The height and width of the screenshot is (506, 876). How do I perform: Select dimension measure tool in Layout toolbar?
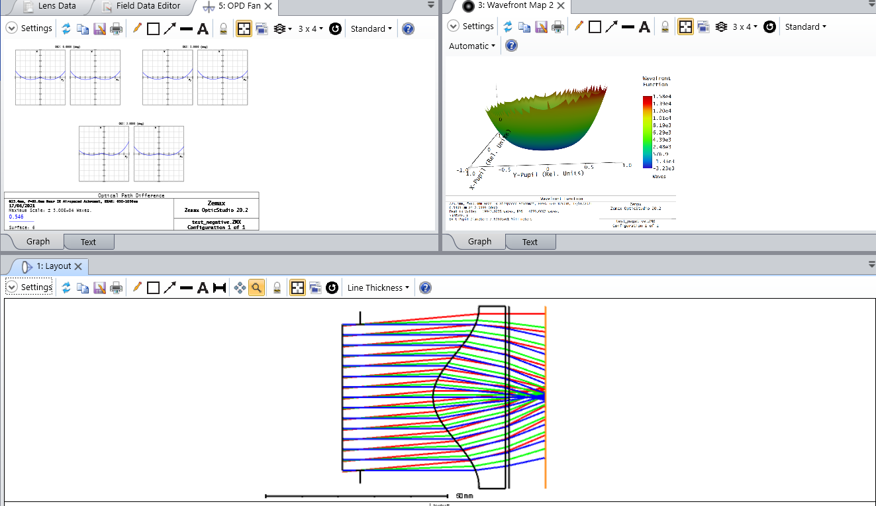[220, 287]
